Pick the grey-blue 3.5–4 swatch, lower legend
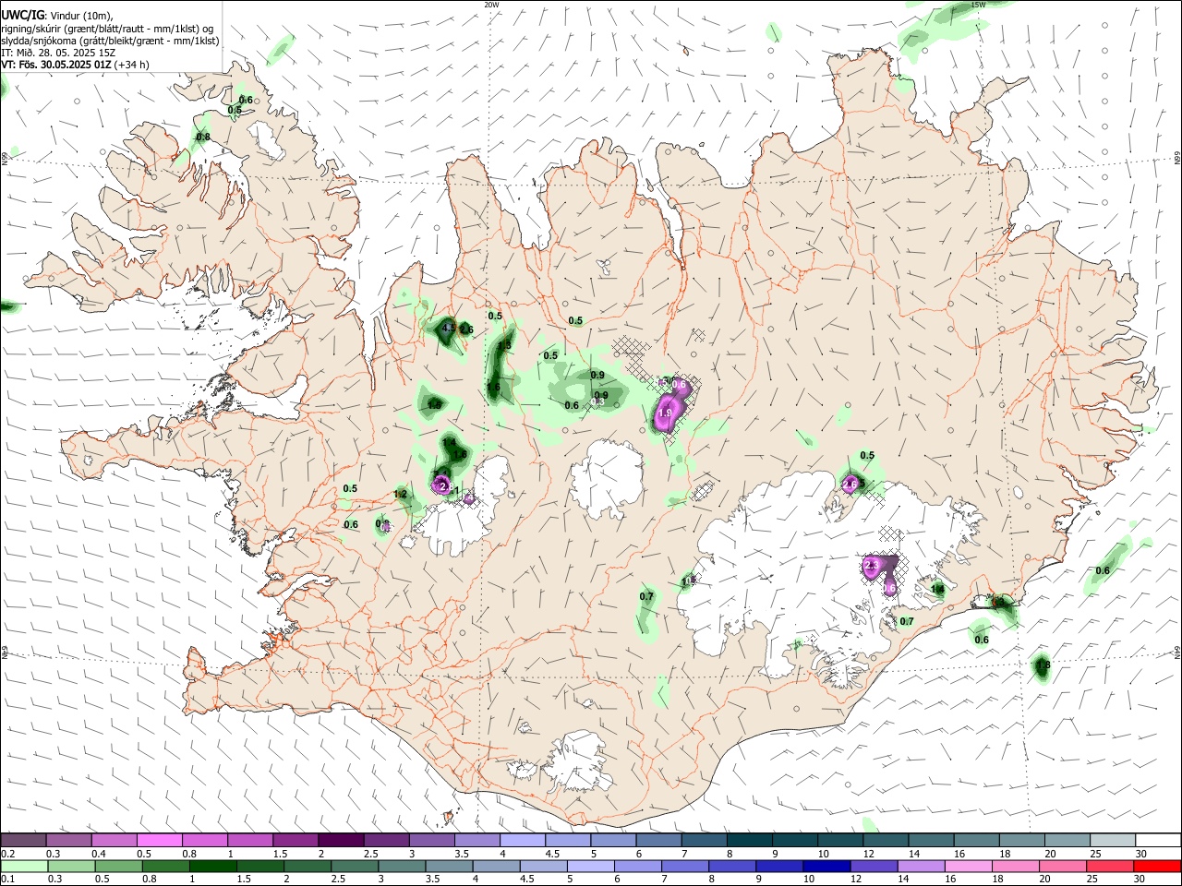The width and height of the screenshot is (1182, 886). [x=450, y=866]
